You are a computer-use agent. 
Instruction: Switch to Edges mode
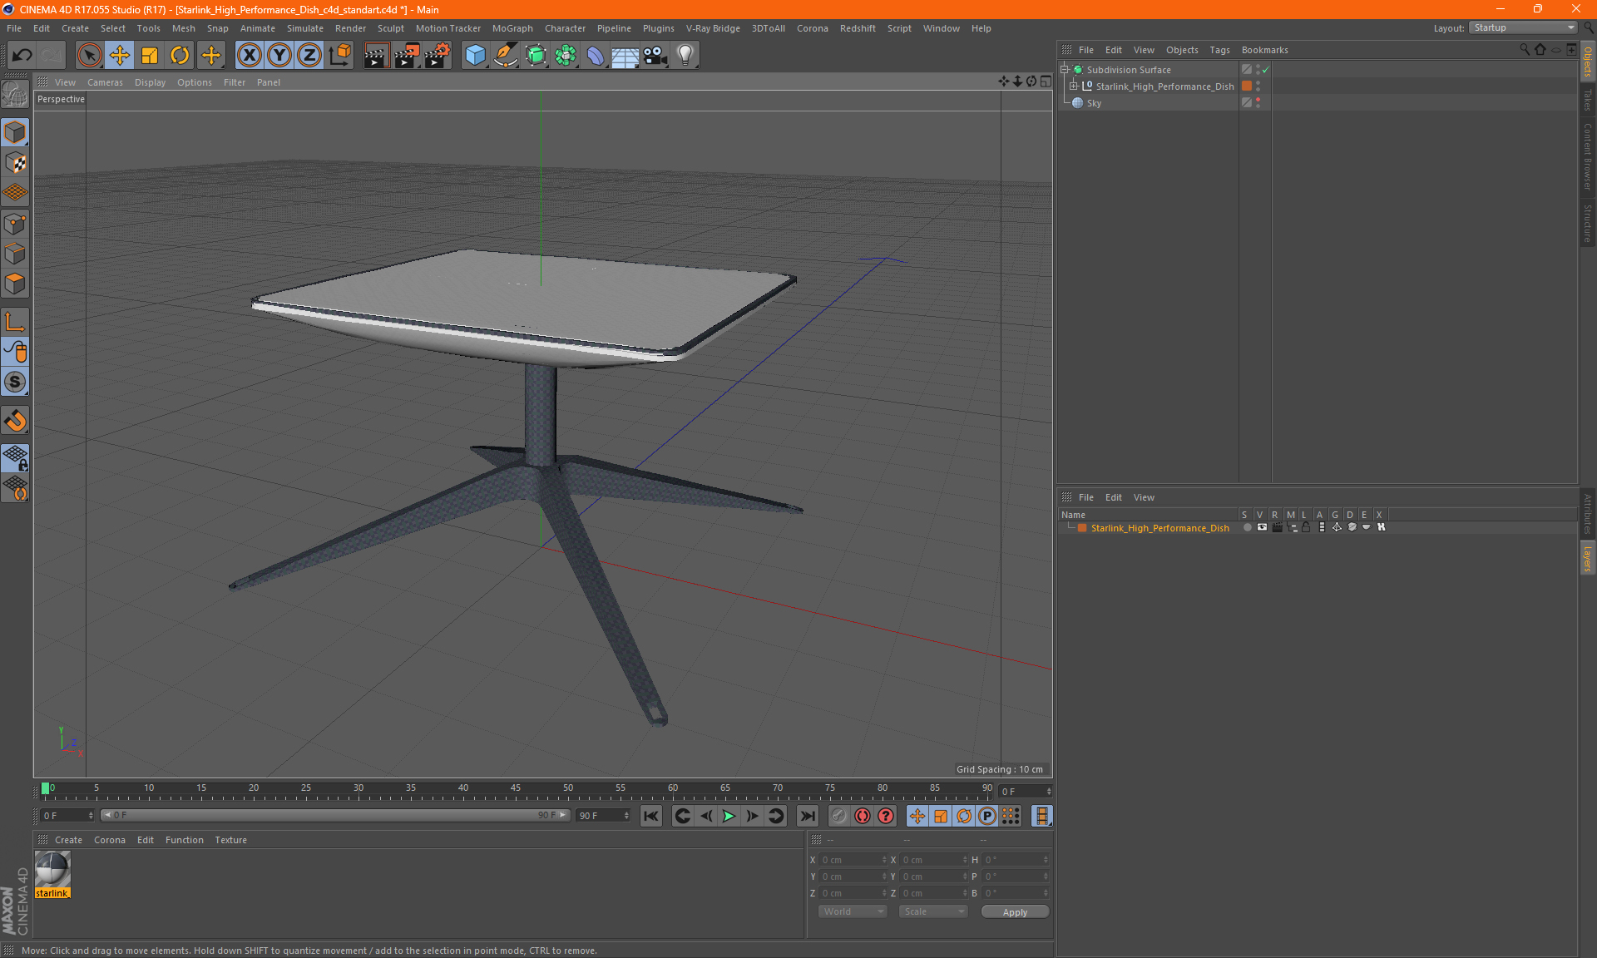(x=15, y=254)
